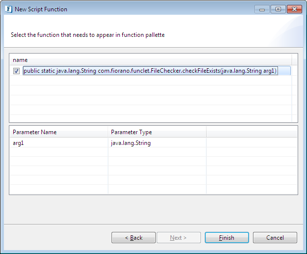The width and height of the screenshot is (307, 254).
Task: Select the java.lang.String parameter type cell
Action: [x=157, y=143]
